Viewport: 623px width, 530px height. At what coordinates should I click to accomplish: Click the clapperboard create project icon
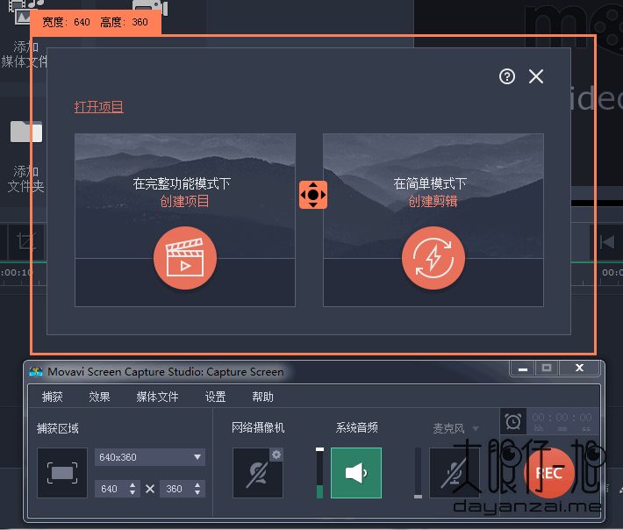point(184,258)
